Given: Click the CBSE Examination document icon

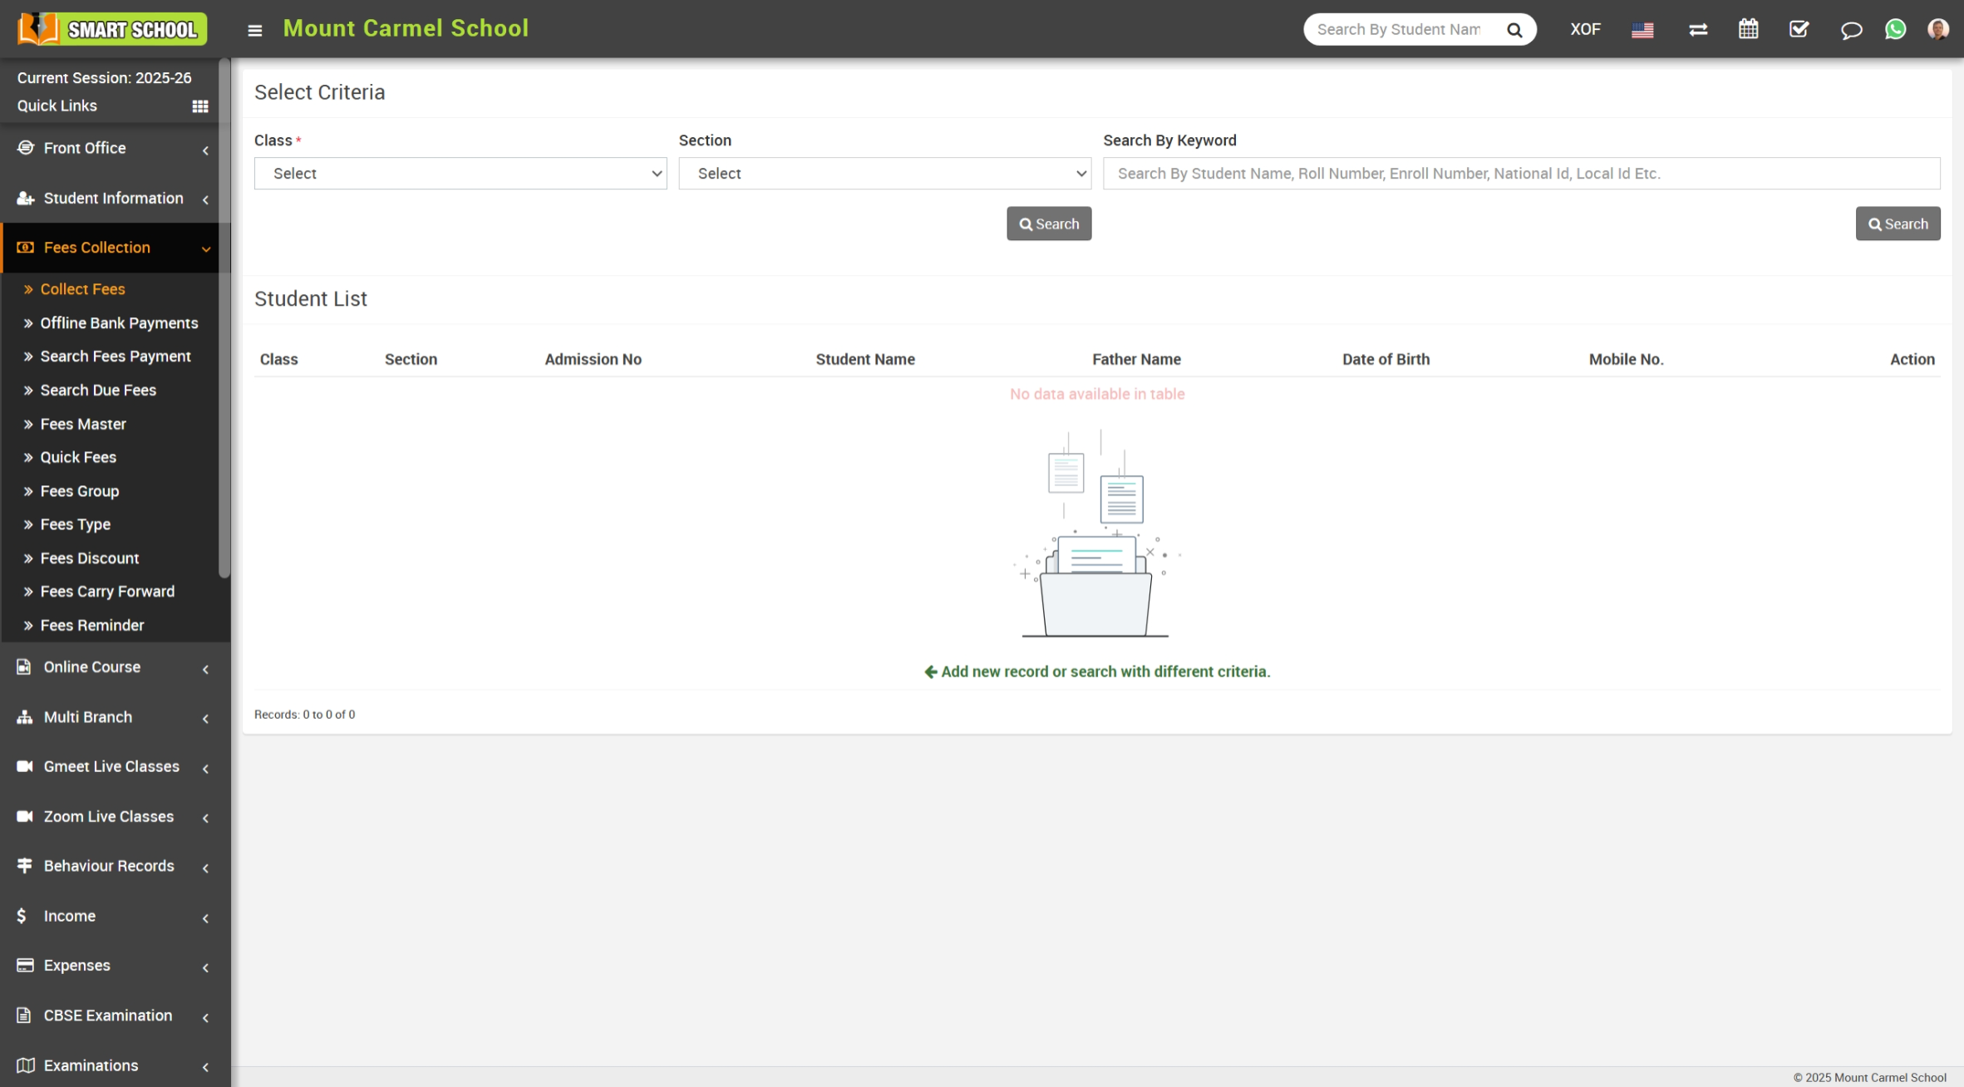Looking at the screenshot, I should [24, 1016].
